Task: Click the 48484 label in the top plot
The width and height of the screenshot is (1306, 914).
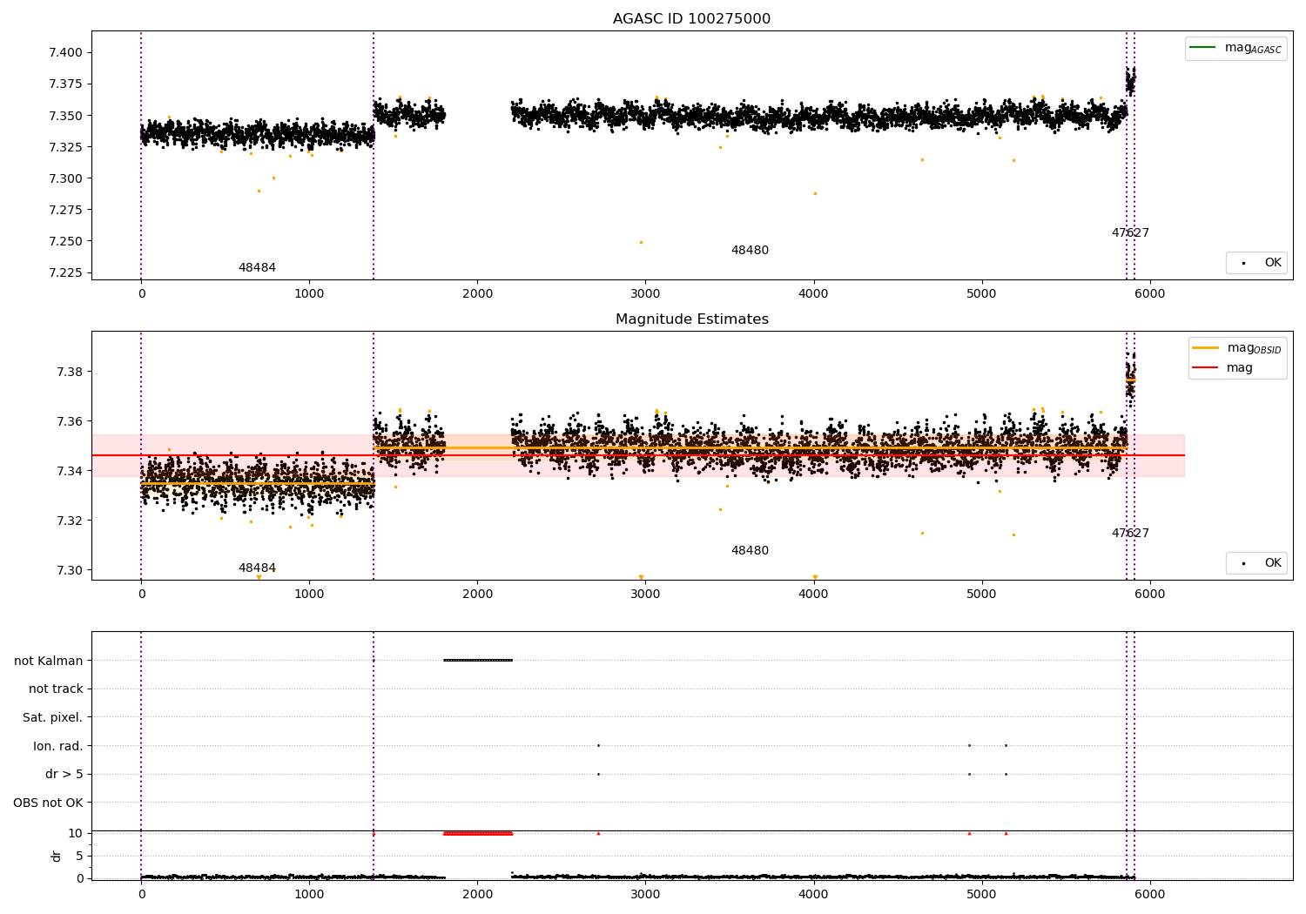Action: coord(257,268)
